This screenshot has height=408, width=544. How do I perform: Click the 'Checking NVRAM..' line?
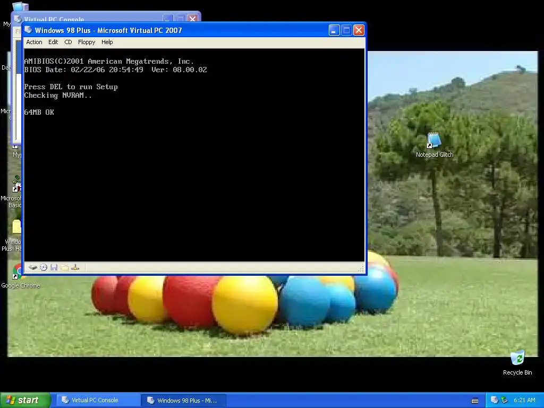tap(58, 96)
